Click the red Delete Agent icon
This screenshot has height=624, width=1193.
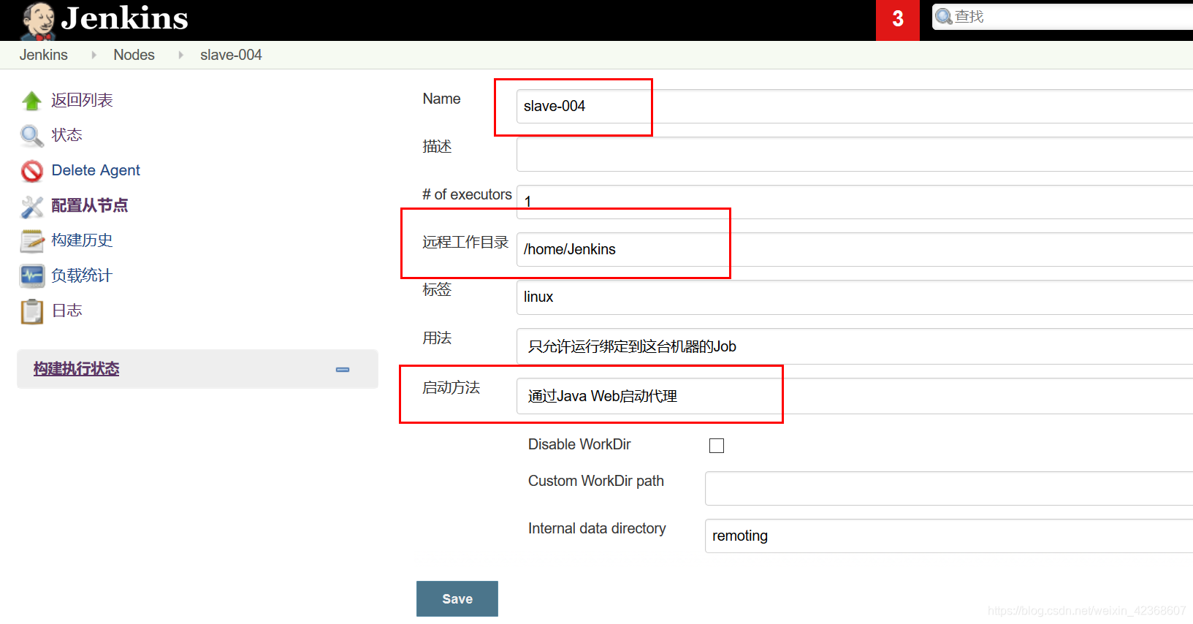pyautogui.click(x=31, y=171)
